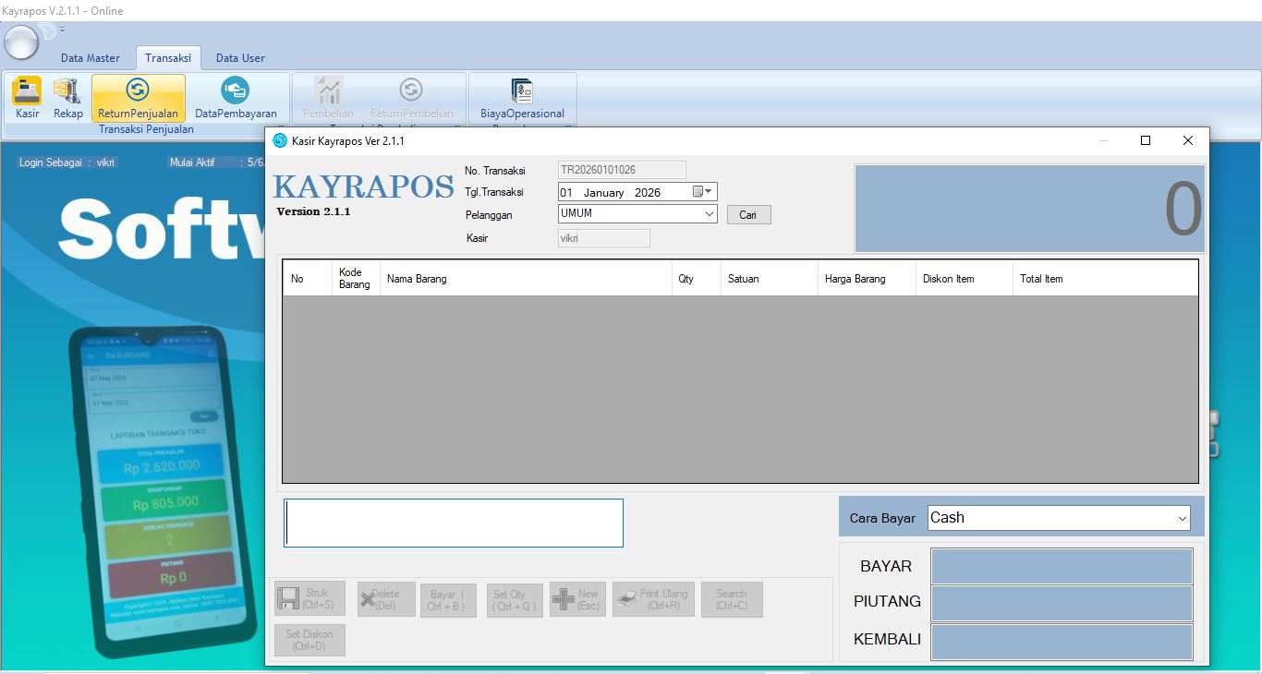Click the Nama Barang column header
Viewport: 1262px width, 674px height.
tap(525, 279)
